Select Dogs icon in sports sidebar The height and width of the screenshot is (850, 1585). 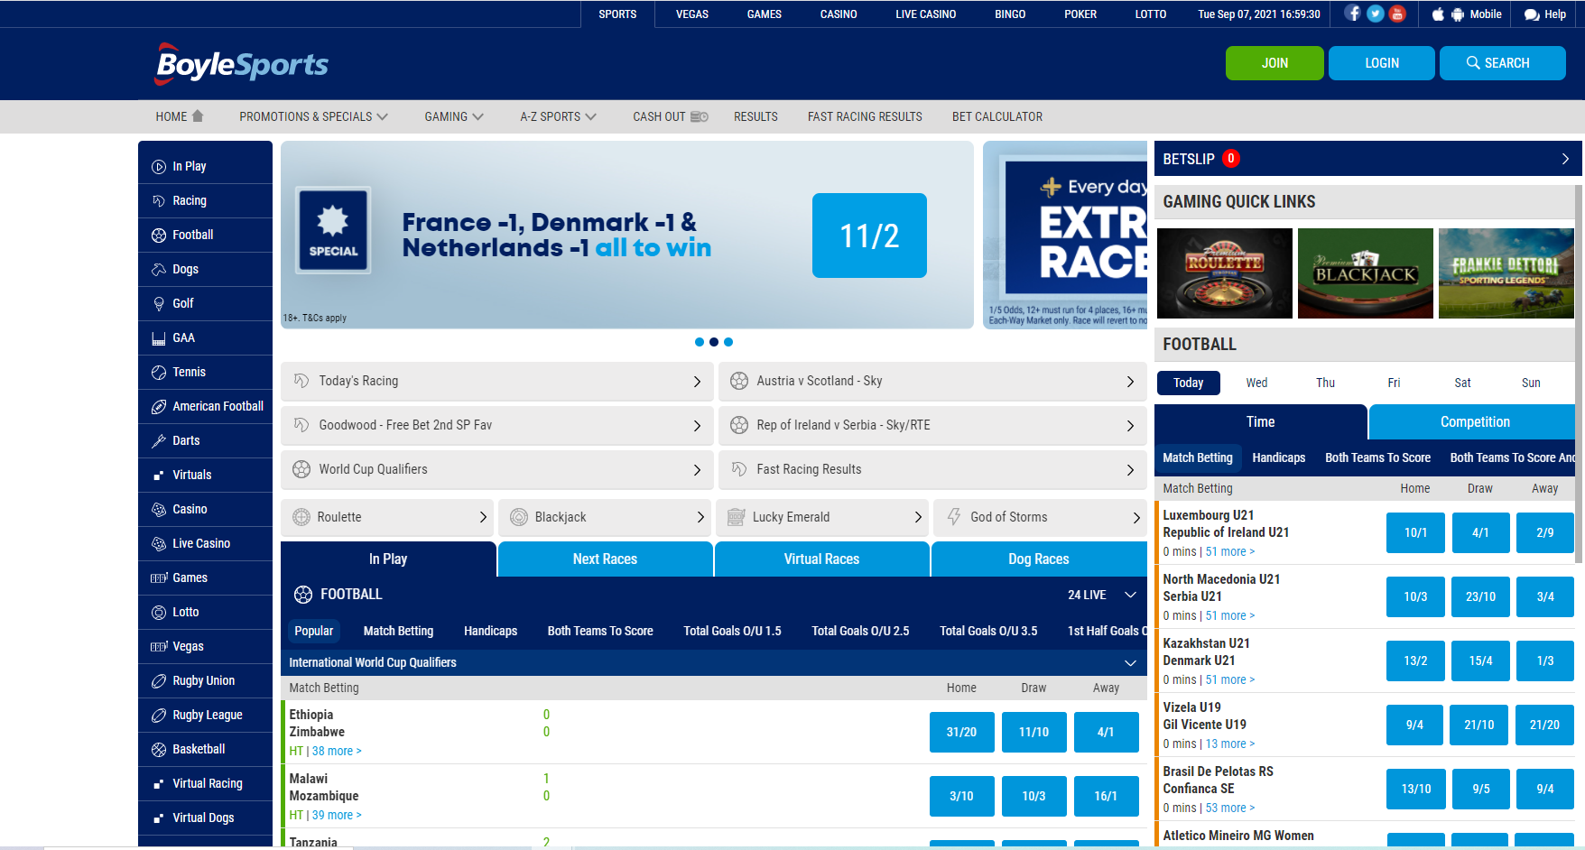159,269
